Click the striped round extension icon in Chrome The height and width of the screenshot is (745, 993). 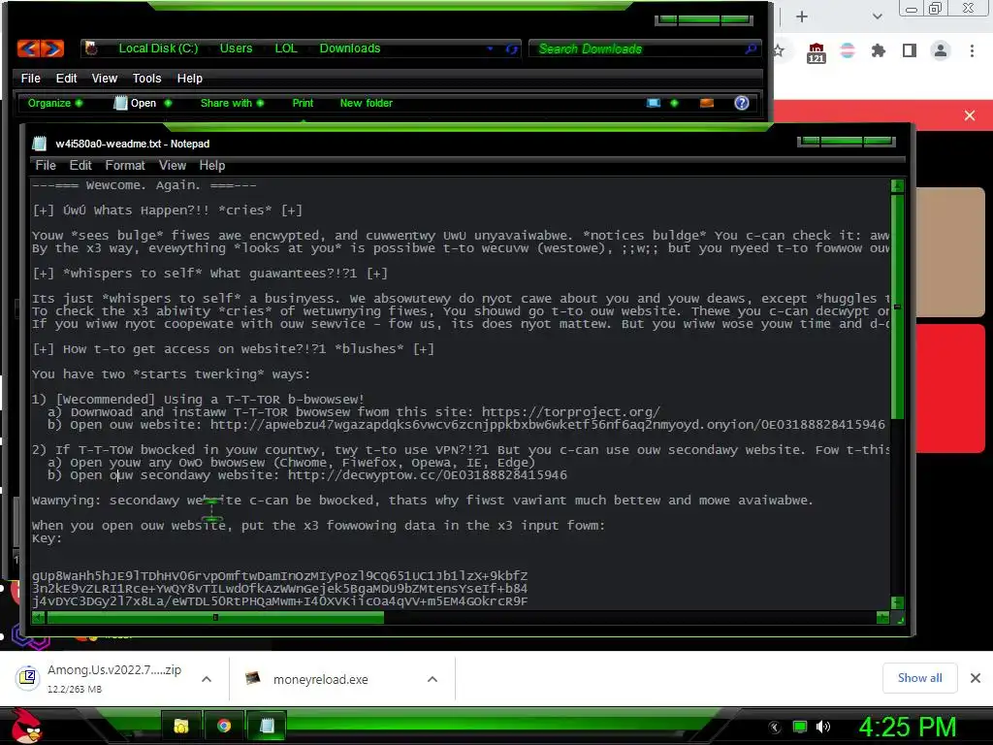(x=848, y=50)
